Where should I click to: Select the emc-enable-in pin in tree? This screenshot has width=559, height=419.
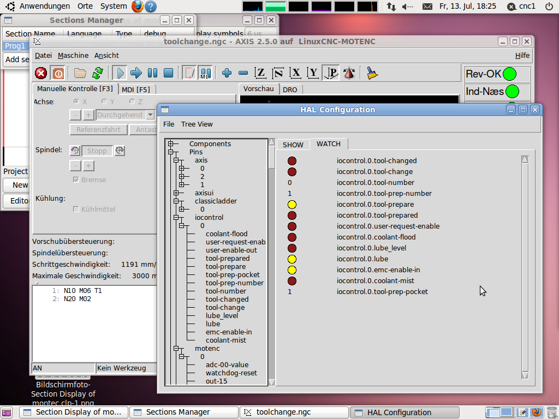pos(229,332)
